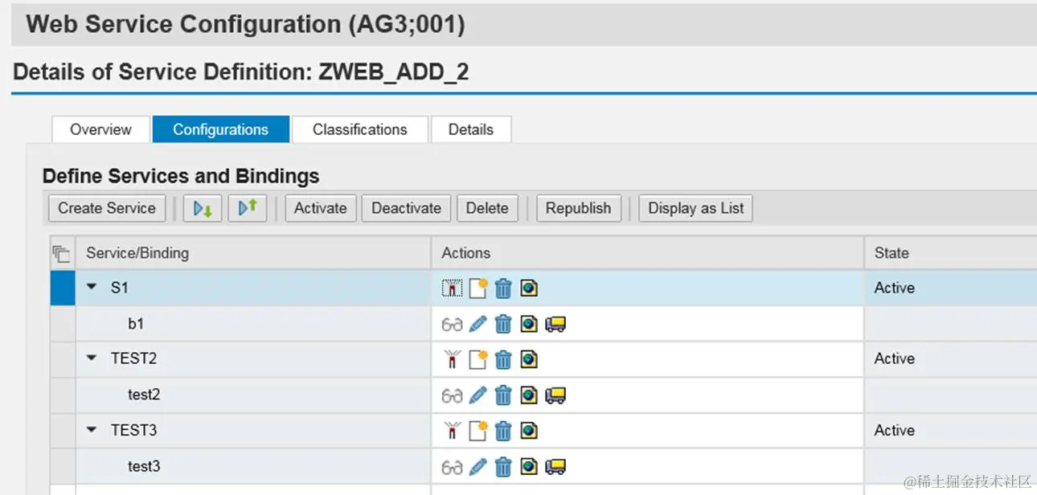The image size is (1037, 495).
Task: Click the select-all icon in table header
Action: 62,254
